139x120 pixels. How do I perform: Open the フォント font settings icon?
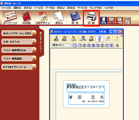(74, 39)
